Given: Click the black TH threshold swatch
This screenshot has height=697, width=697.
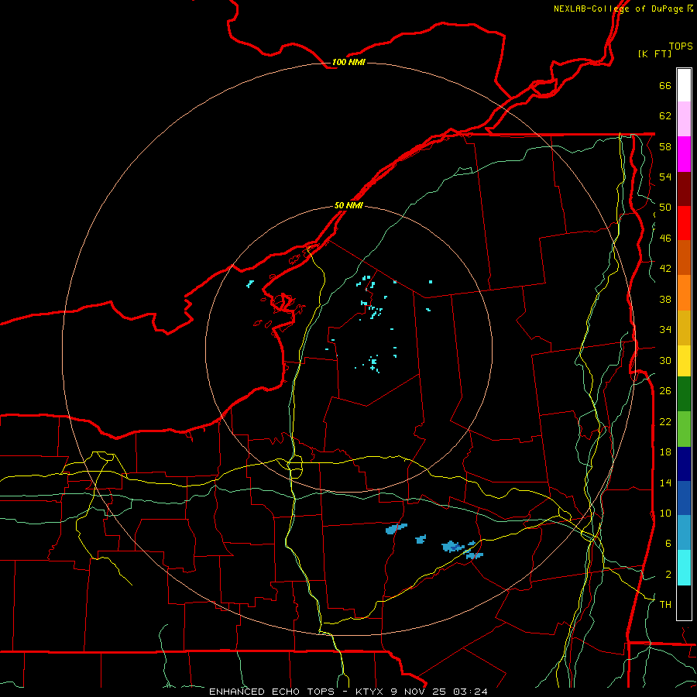Looking at the screenshot, I should 684,603.
